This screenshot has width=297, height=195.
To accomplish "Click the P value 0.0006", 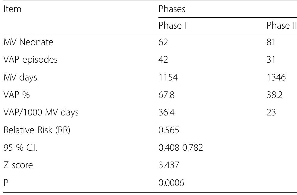I will click(171, 183).
